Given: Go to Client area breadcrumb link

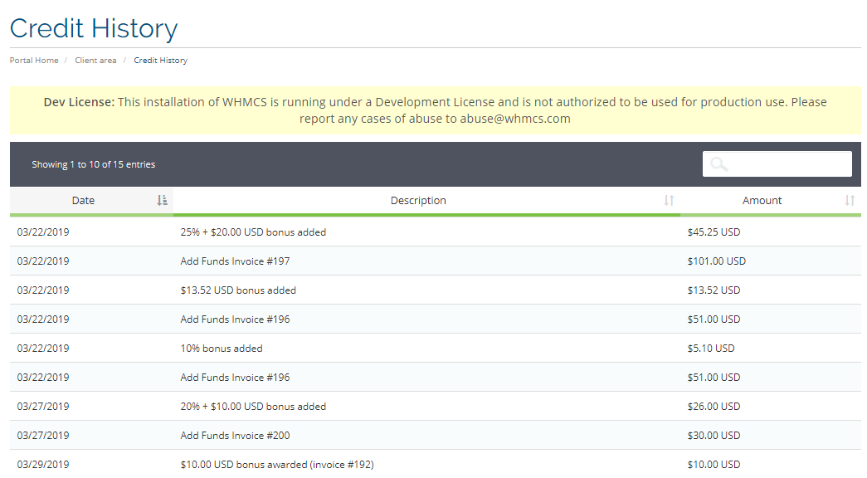Looking at the screenshot, I should point(95,61).
